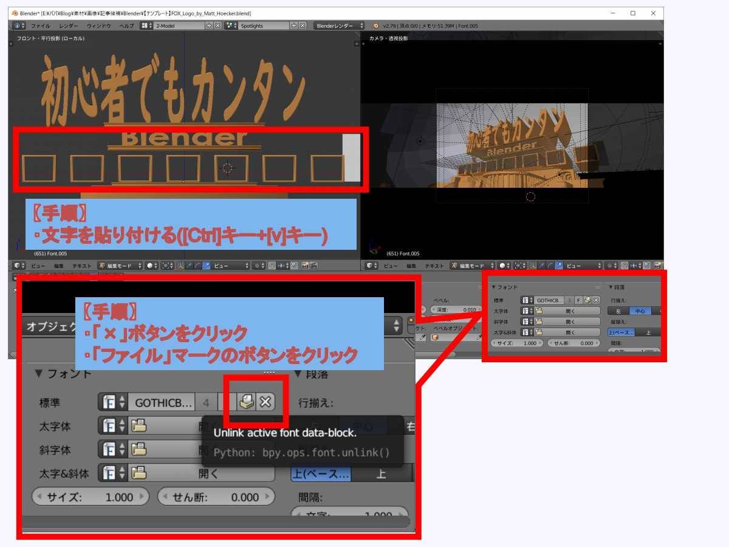Image resolution: width=729 pixels, height=547 pixels.
Task: Open the Blenderレンダー render engine dropdown
Action: (x=339, y=26)
